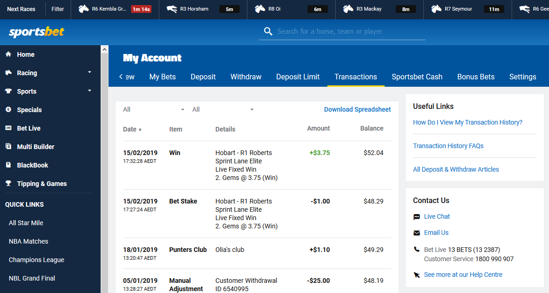Start a Live Chat
This screenshot has height=293, width=549.
coord(437,216)
